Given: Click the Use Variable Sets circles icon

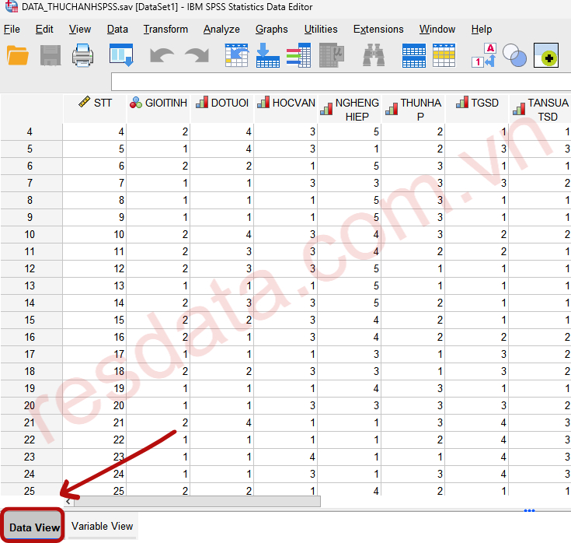Looking at the screenshot, I should (514, 56).
